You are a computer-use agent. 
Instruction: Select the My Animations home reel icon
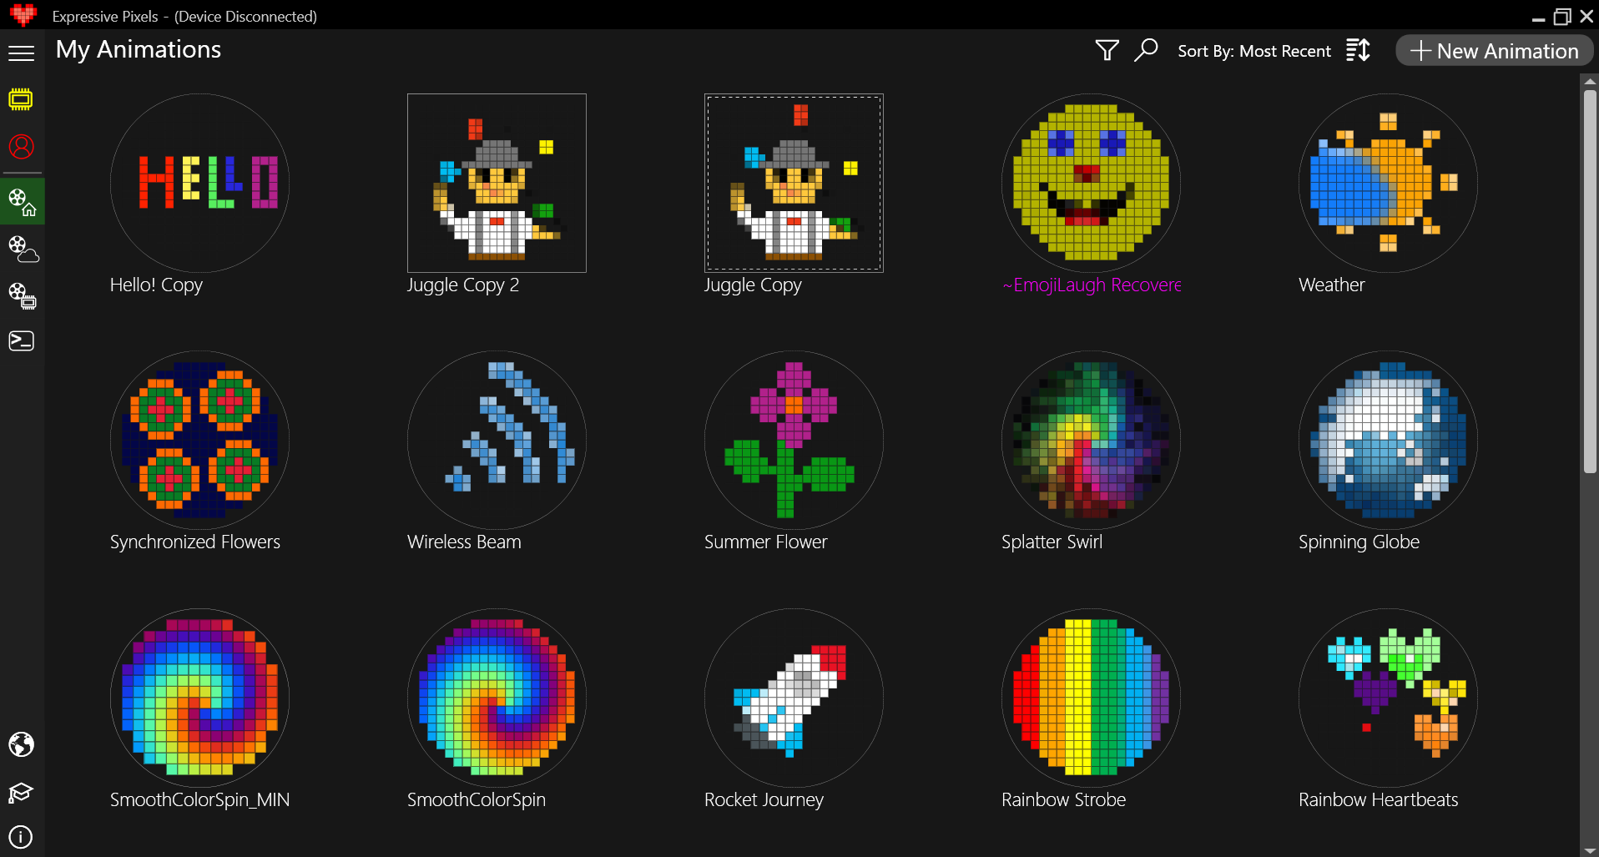[x=22, y=200]
